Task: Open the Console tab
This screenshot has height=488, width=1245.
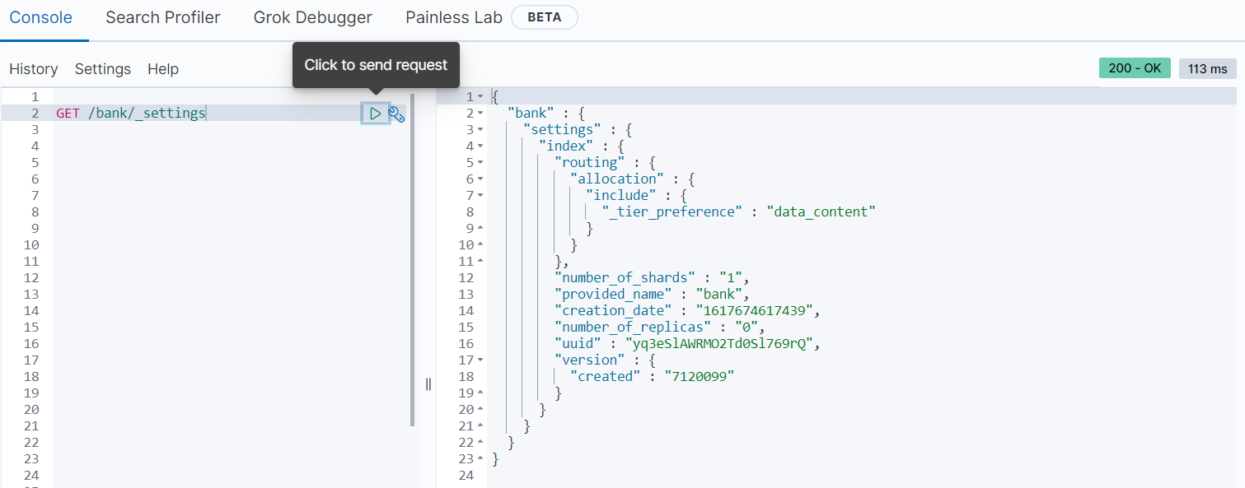Action: pos(40,17)
